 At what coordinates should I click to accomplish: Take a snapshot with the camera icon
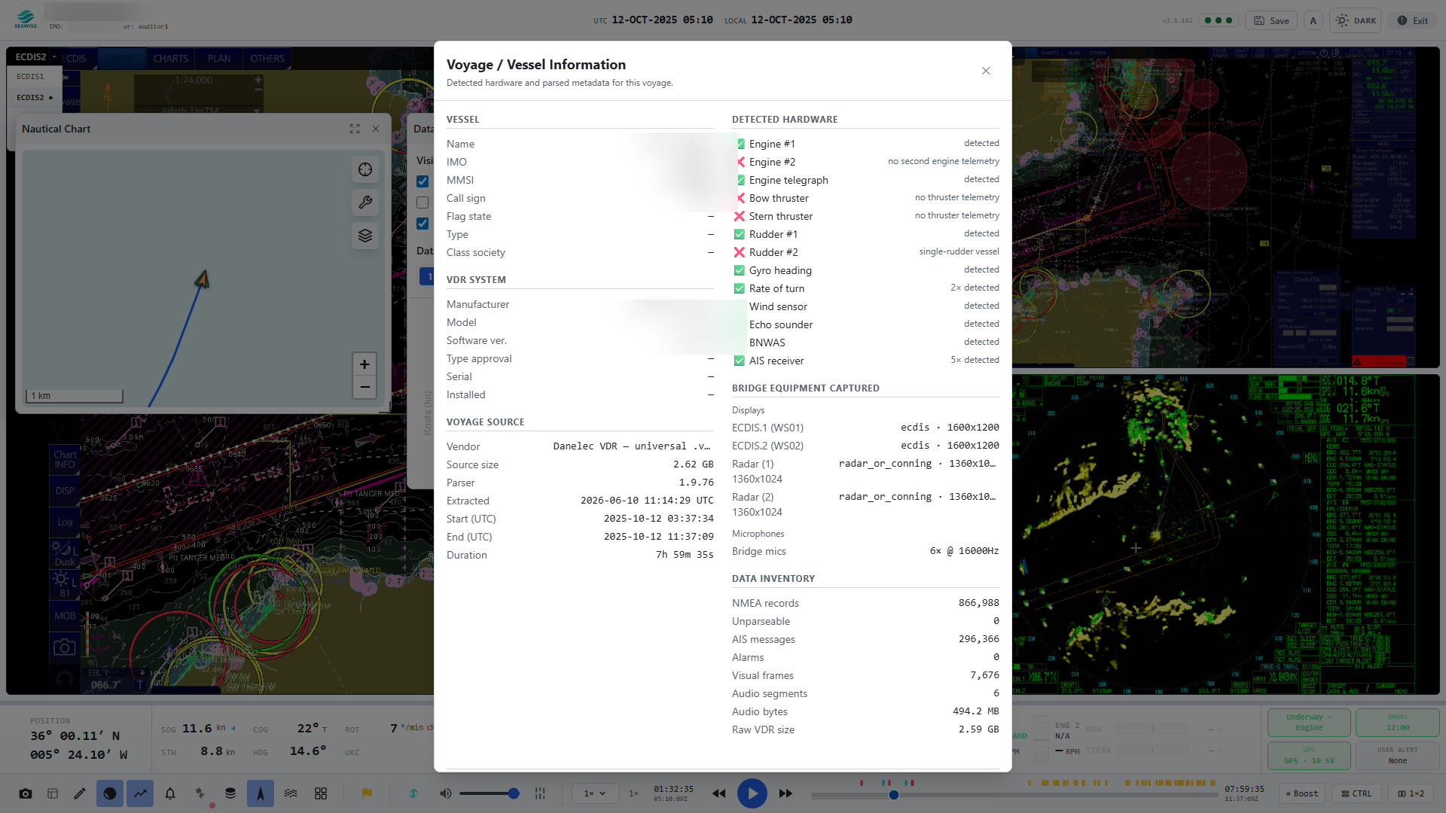26,793
